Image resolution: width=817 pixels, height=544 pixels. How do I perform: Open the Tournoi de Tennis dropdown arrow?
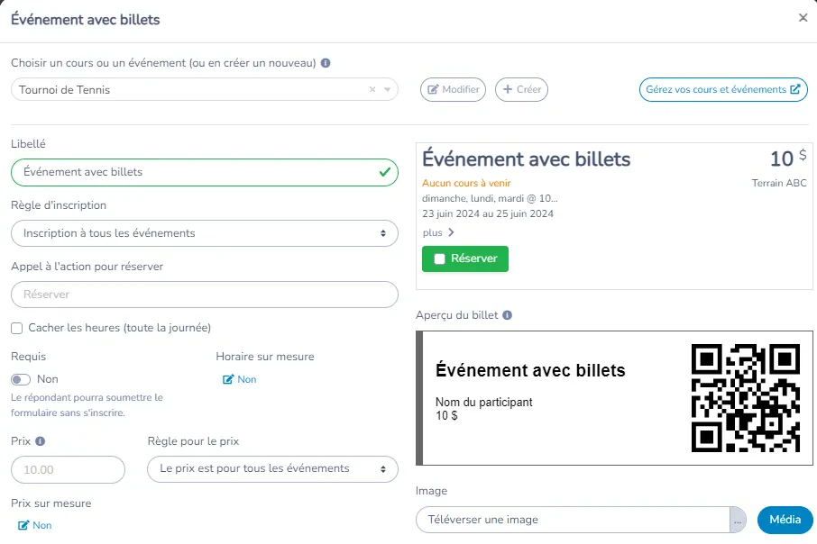[x=387, y=89]
